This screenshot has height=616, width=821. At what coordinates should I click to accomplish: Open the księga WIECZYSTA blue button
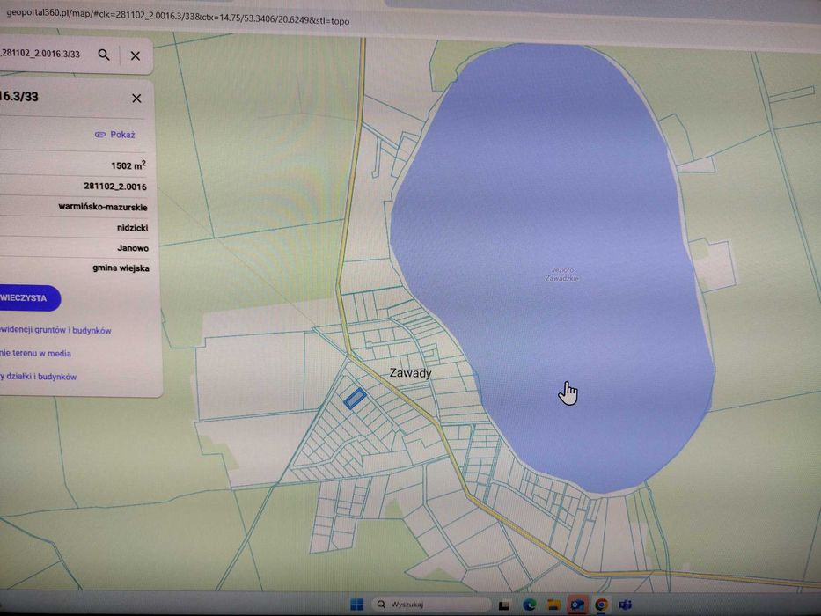point(27,298)
